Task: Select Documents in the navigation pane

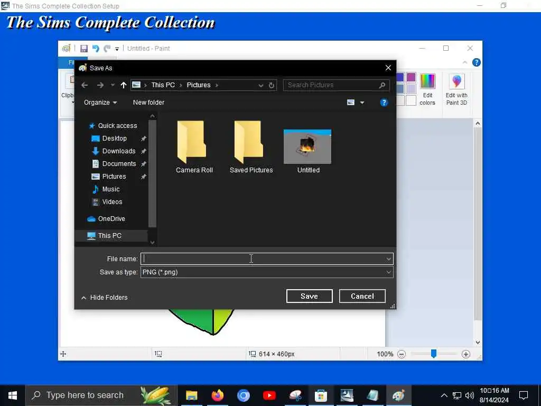Action: click(x=119, y=164)
